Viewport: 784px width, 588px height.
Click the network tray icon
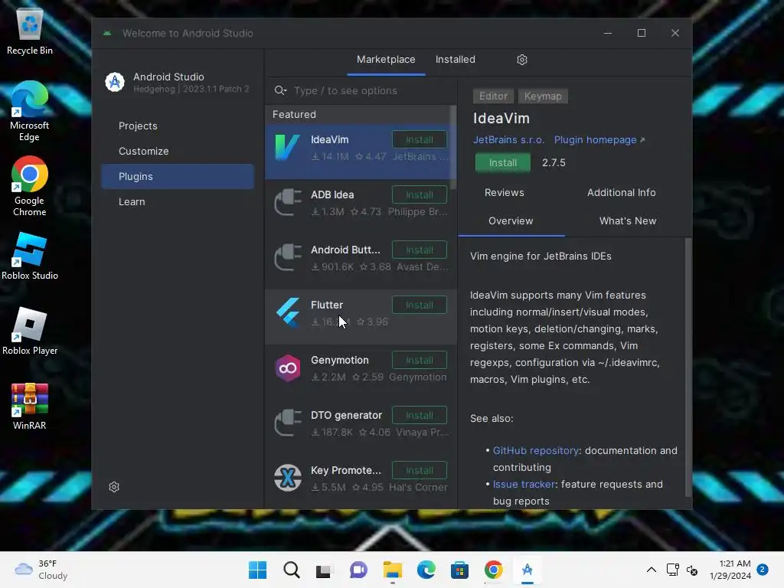tap(672, 570)
